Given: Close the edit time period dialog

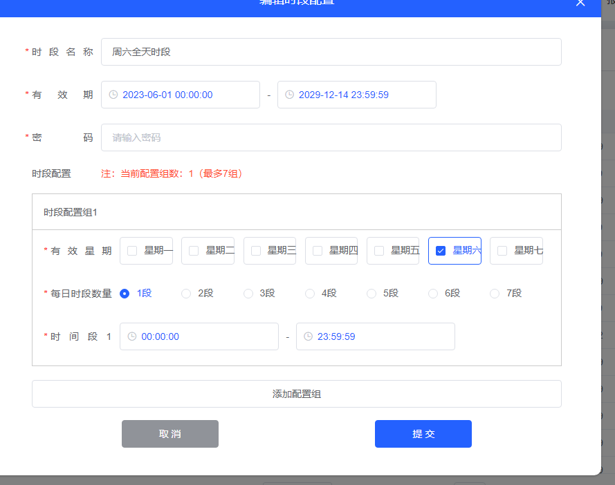Looking at the screenshot, I should (x=580, y=3).
